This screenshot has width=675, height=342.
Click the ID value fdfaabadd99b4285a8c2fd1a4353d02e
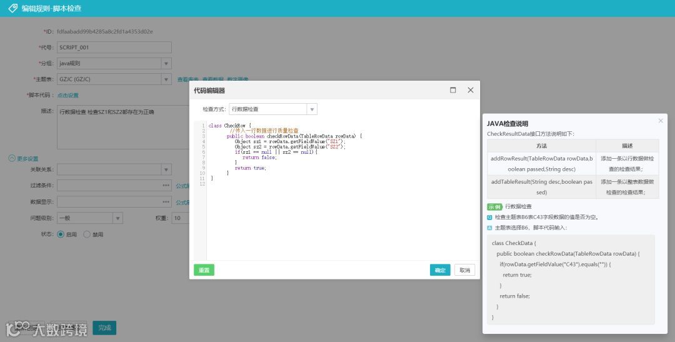click(x=105, y=31)
